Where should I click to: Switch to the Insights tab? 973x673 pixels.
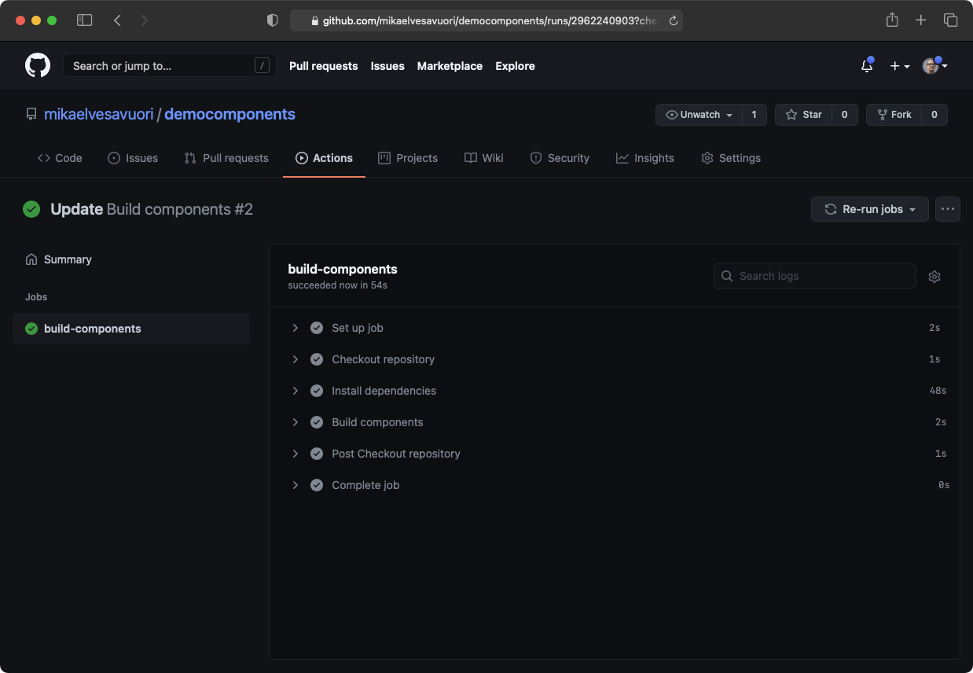[x=645, y=158]
